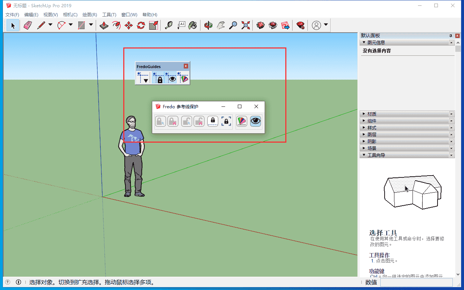Image resolution: width=464 pixels, height=290 pixels.
Task: Click the lock with dashed line button in Fredo dialog
Action: coord(213,121)
